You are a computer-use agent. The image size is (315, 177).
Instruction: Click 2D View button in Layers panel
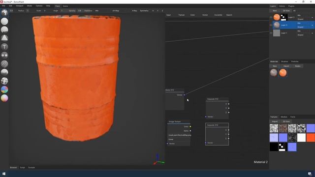coord(286,11)
